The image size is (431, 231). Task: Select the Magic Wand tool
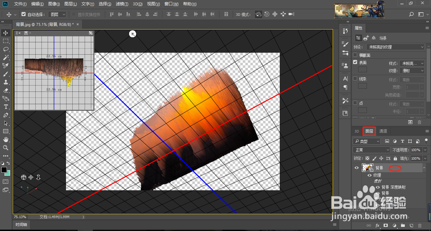click(6, 57)
